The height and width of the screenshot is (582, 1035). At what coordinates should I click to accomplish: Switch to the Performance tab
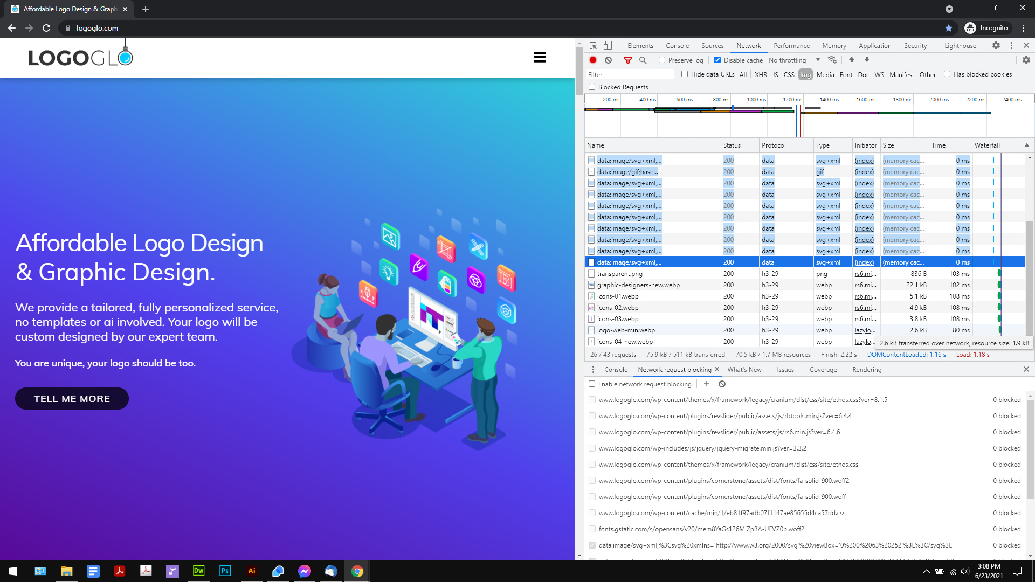click(791, 46)
